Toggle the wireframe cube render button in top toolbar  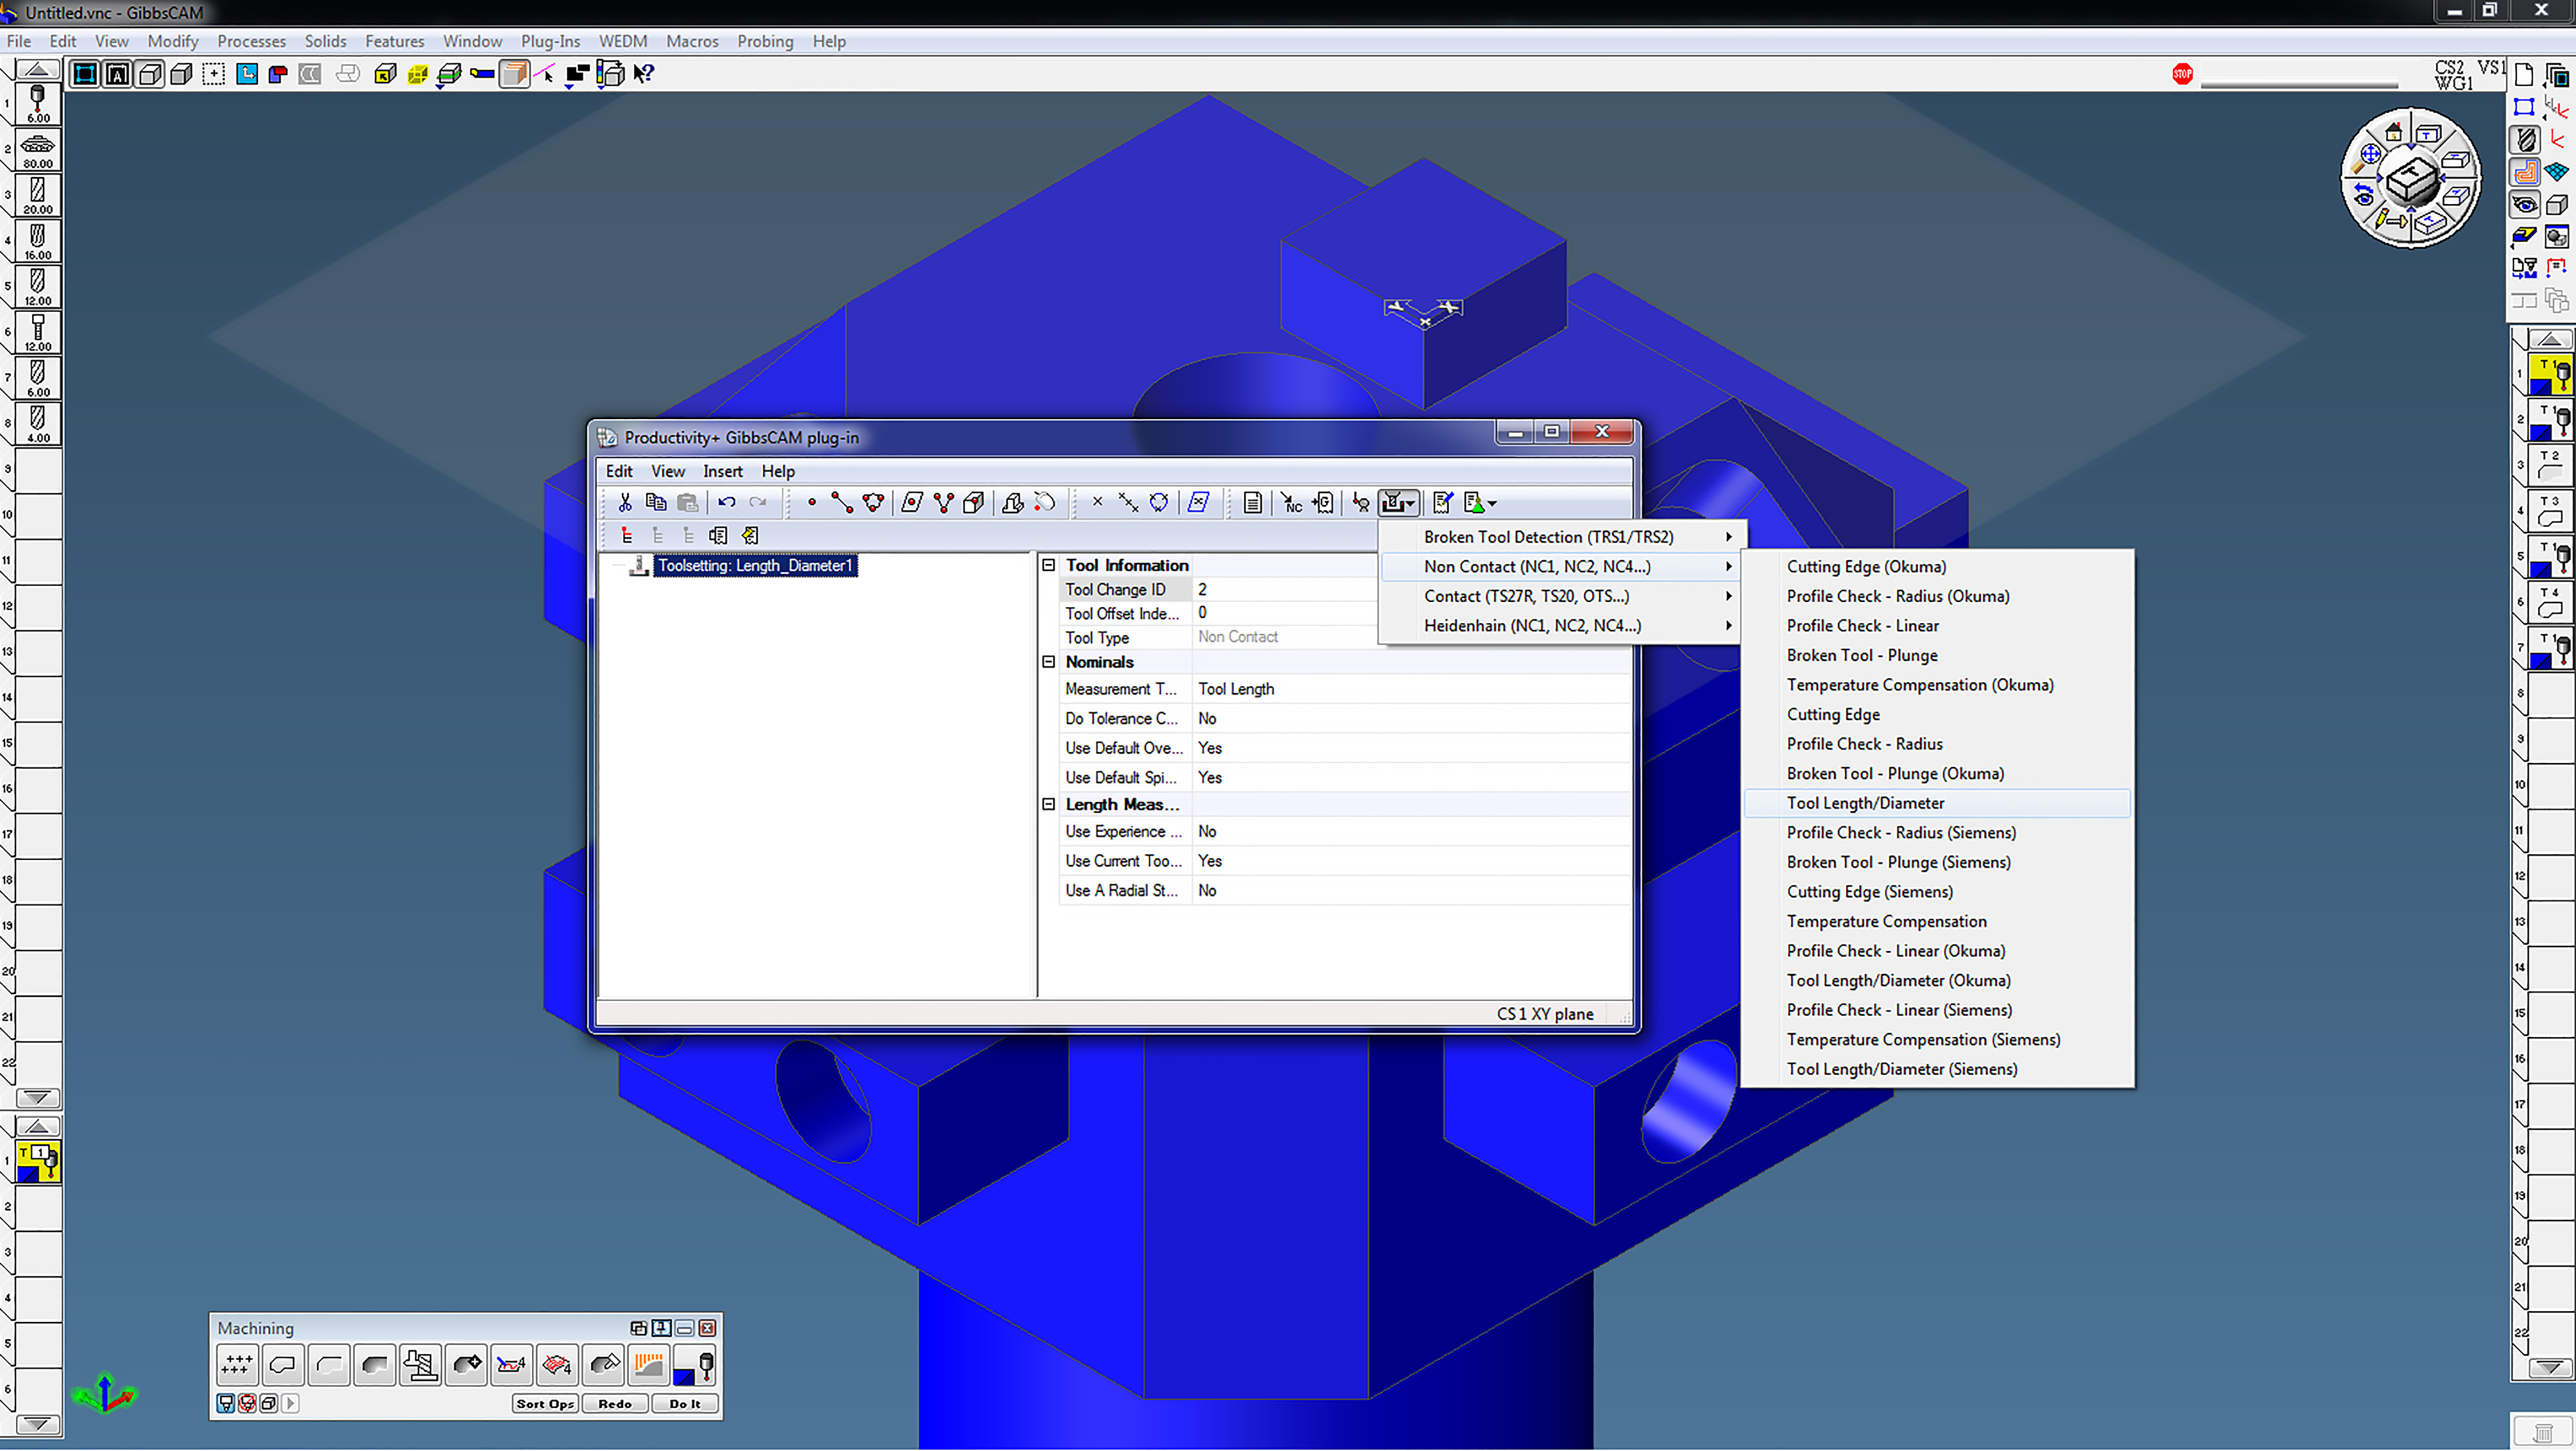coord(150,74)
